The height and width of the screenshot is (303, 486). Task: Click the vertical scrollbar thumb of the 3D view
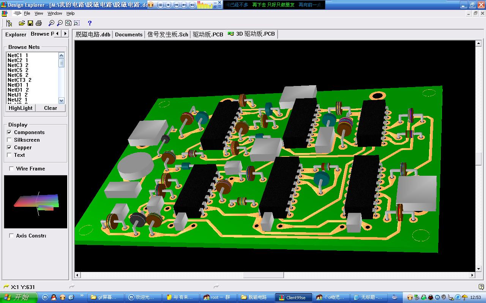(x=478, y=159)
